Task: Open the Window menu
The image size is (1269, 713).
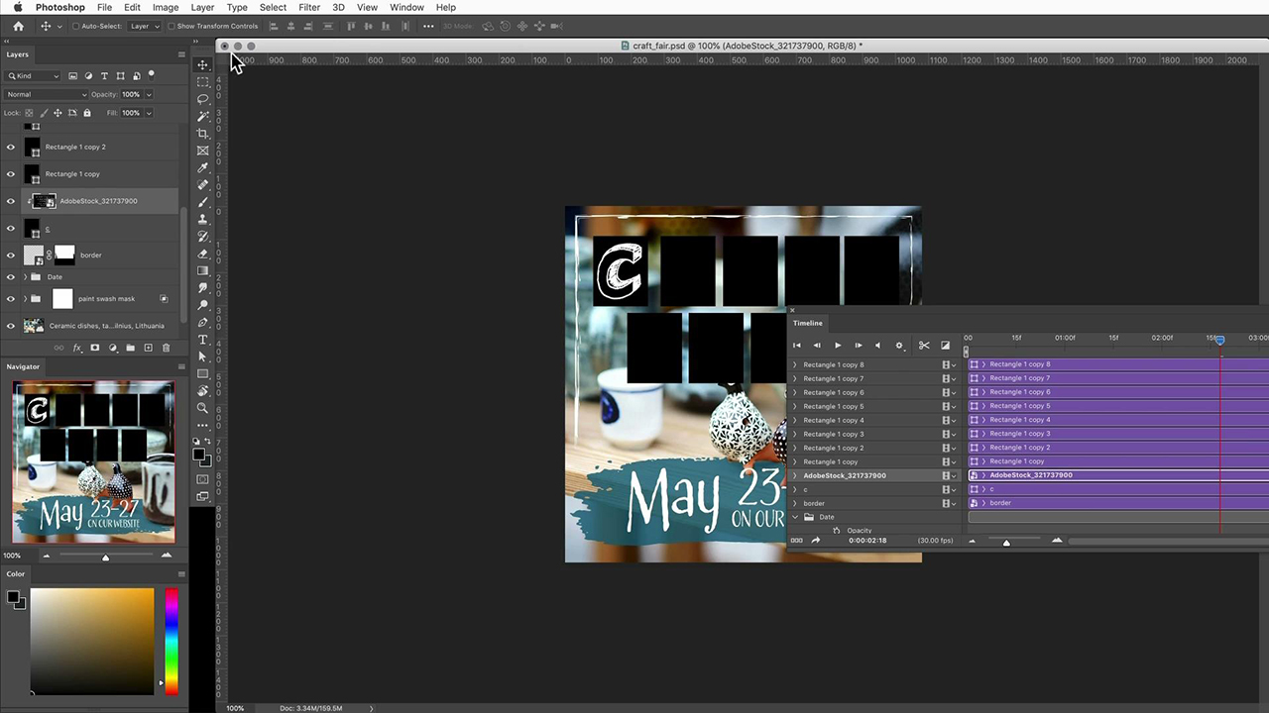Action: [x=406, y=7]
